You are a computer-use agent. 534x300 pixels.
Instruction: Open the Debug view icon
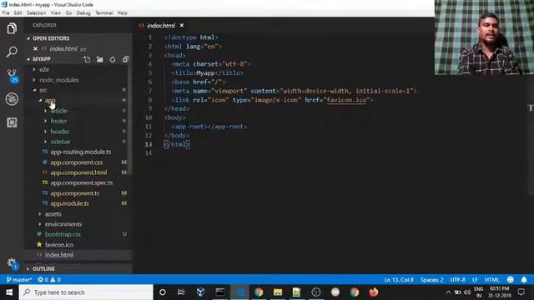12,99
